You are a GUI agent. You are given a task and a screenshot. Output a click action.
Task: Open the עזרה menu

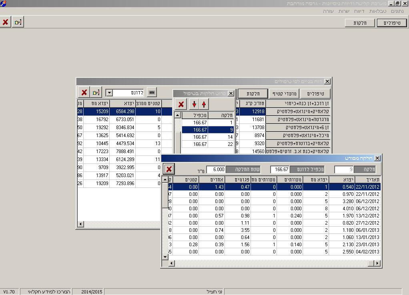tap(328, 11)
